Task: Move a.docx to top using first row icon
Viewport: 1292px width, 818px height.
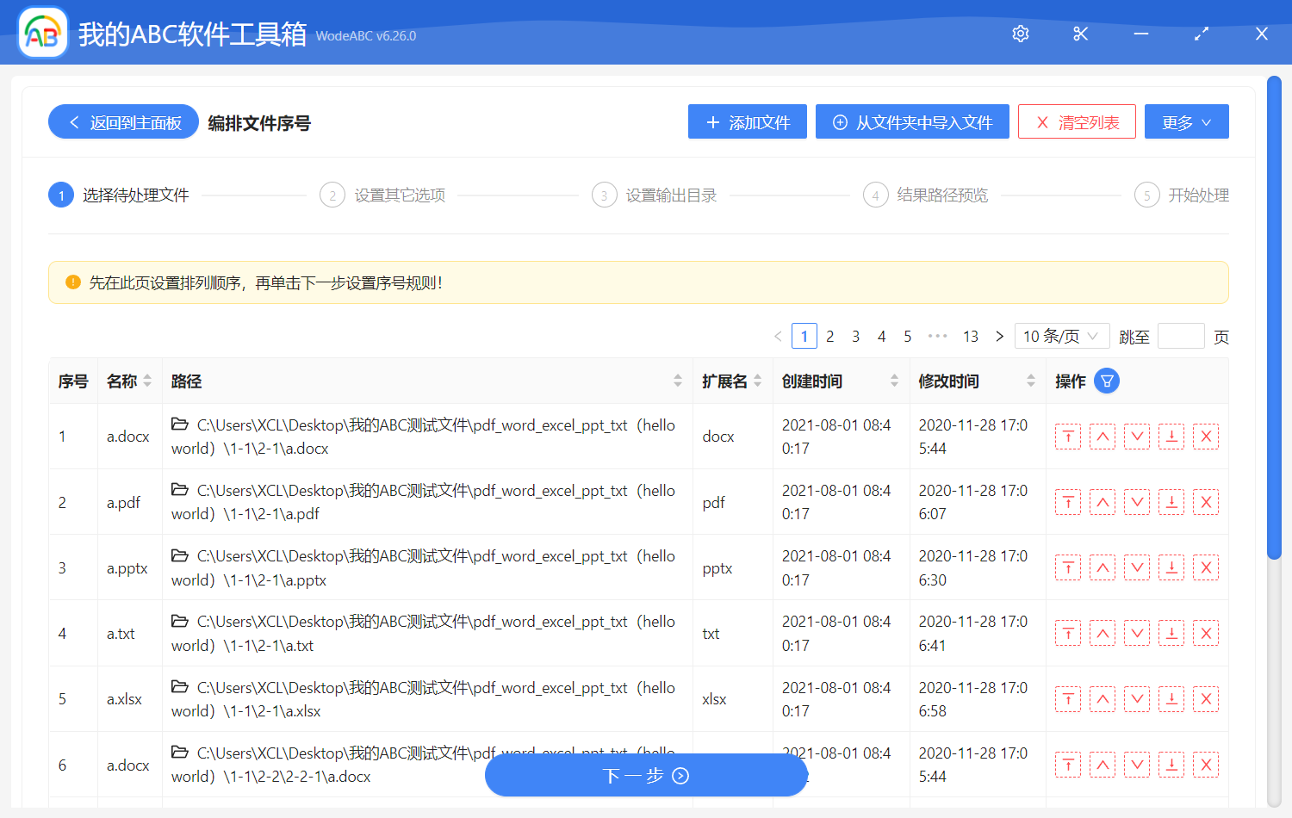Action: (1068, 437)
